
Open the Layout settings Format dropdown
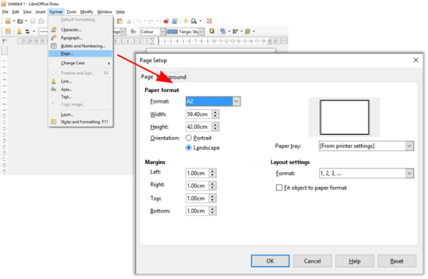(x=409, y=173)
